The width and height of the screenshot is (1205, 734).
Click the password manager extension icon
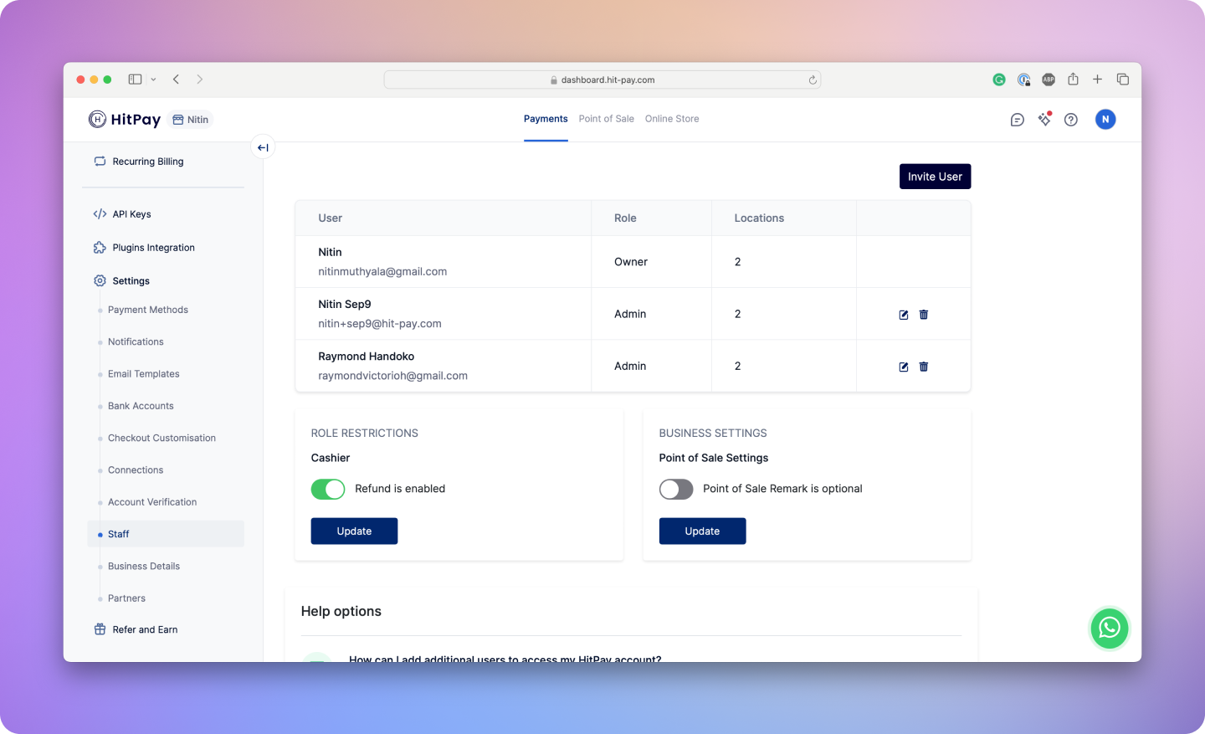click(1023, 80)
